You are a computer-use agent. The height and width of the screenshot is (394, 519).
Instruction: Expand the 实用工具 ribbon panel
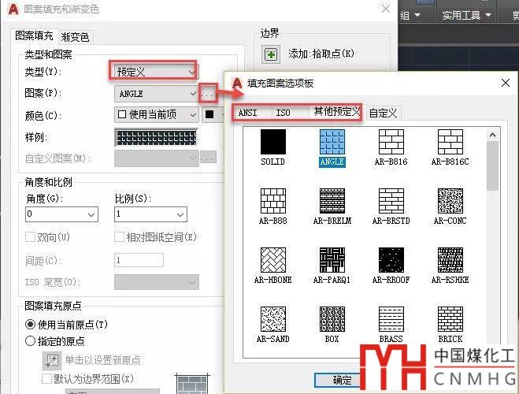(466, 15)
